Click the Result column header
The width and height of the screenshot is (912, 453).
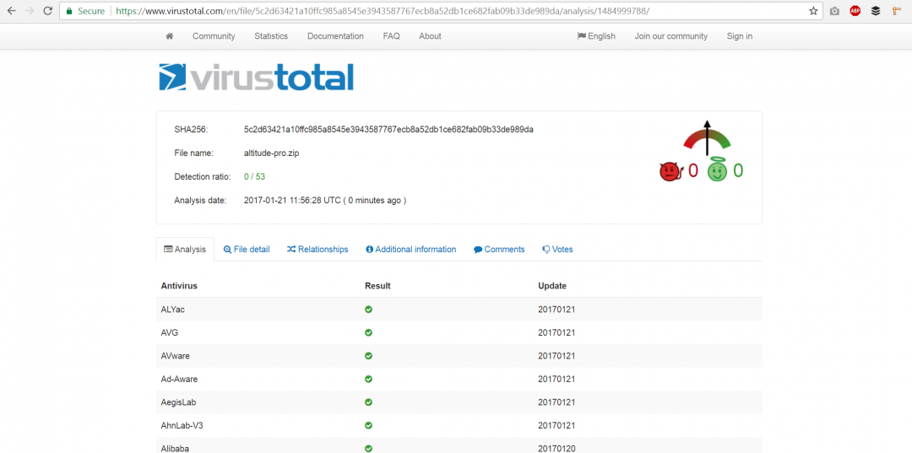tap(377, 286)
